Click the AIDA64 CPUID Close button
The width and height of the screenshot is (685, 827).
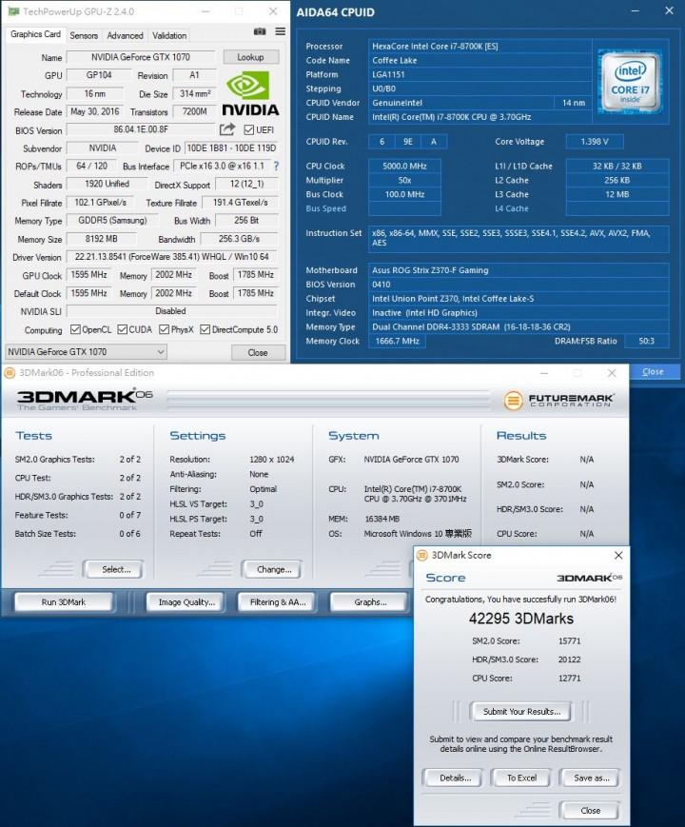click(x=653, y=372)
